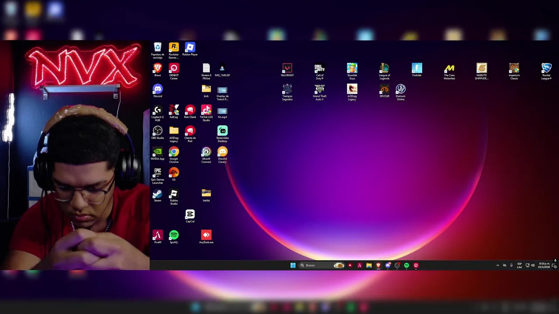Open volume control in system tray

pyautogui.click(x=533, y=265)
